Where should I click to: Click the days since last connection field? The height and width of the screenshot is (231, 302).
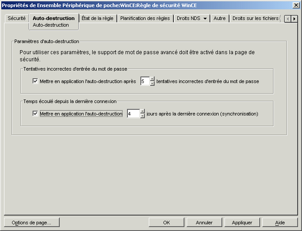133,114
